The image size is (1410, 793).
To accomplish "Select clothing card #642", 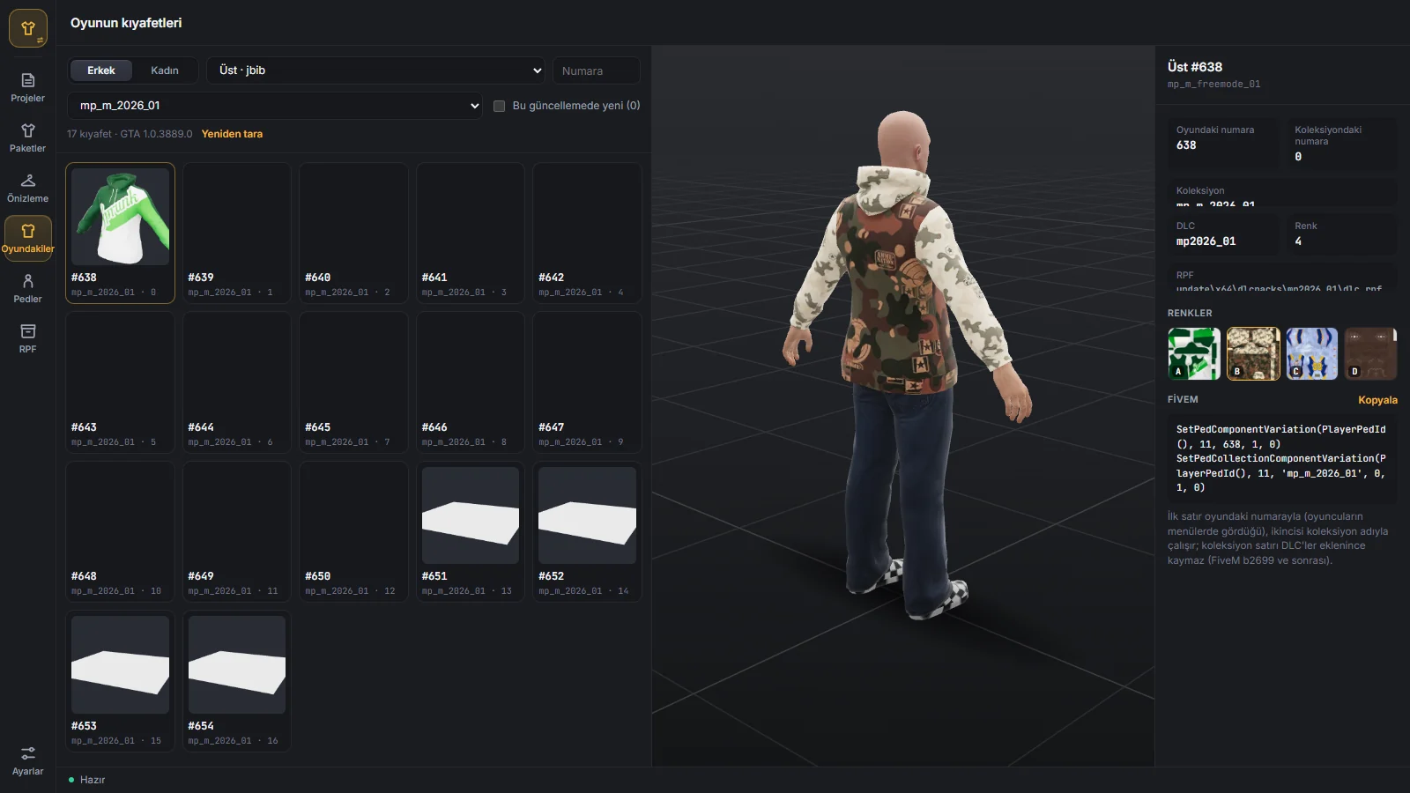I will 587,233.
